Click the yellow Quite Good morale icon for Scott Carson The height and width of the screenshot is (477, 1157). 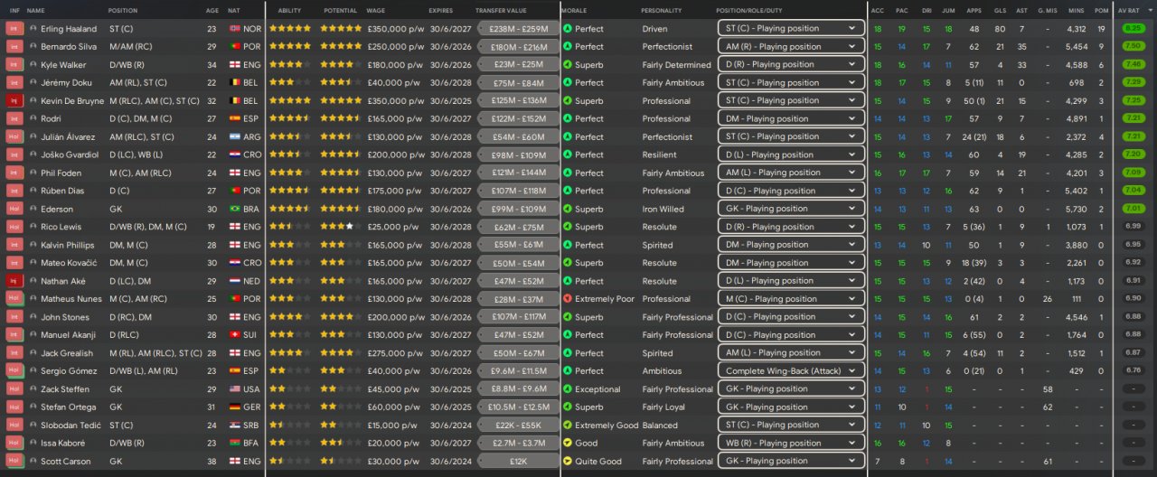point(568,461)
